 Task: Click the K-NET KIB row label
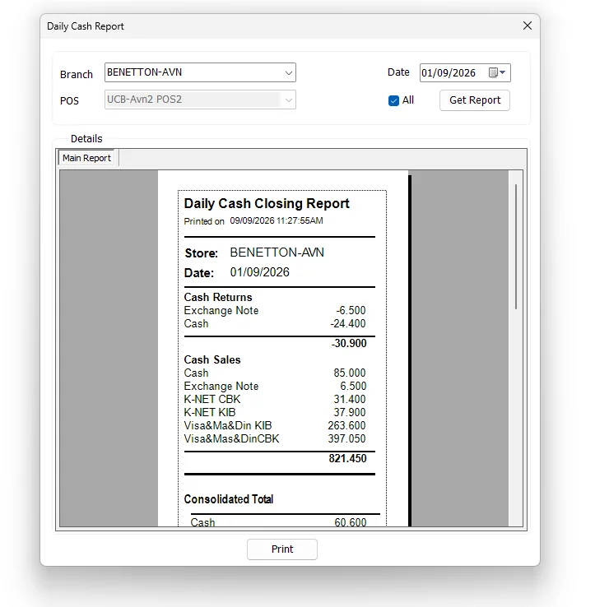tap(210, 413)
